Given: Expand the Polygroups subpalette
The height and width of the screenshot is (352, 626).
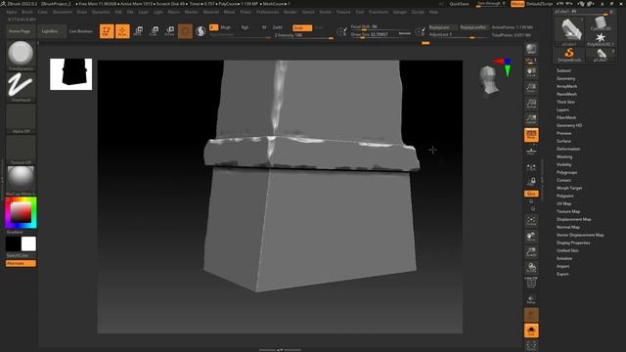Looking at the screenshot, I should [x=566, y=172].
